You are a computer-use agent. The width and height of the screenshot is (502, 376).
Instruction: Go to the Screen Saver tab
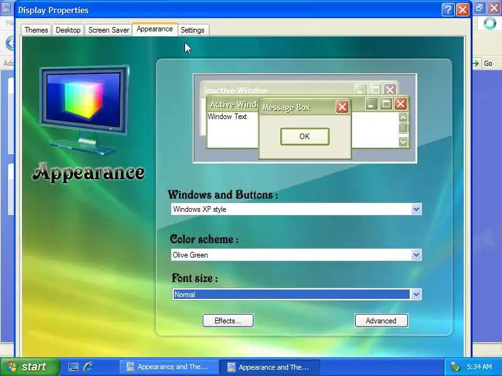coord(109,30)
